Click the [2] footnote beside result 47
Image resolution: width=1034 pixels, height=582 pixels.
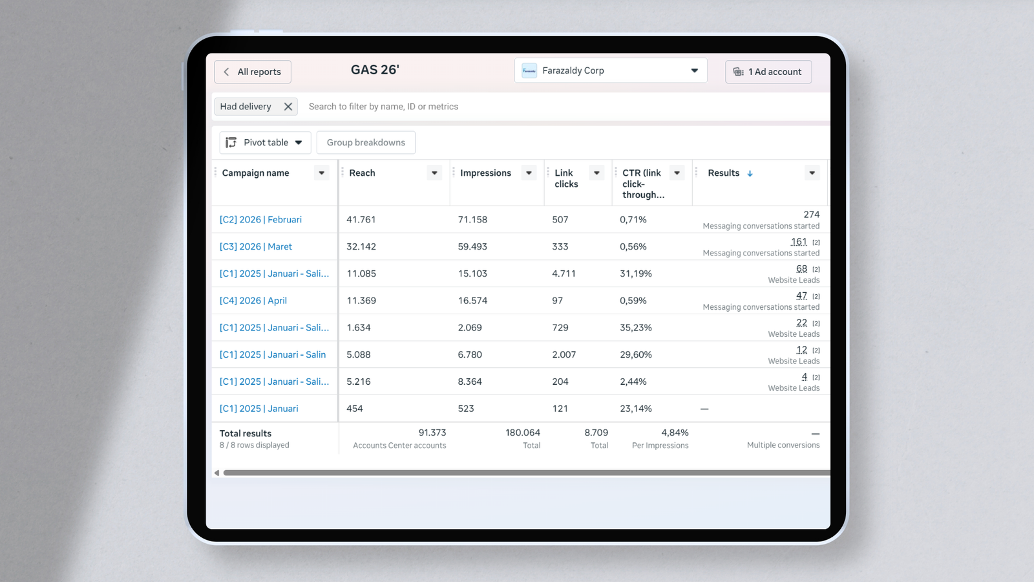(816, 297)
